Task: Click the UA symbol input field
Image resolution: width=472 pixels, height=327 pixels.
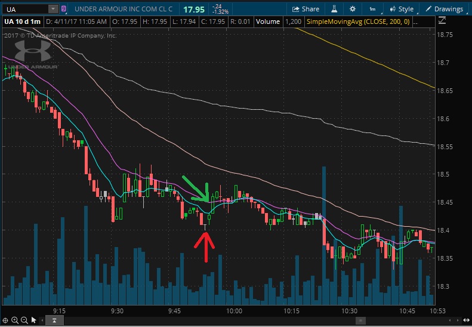Action: [26, 9]
